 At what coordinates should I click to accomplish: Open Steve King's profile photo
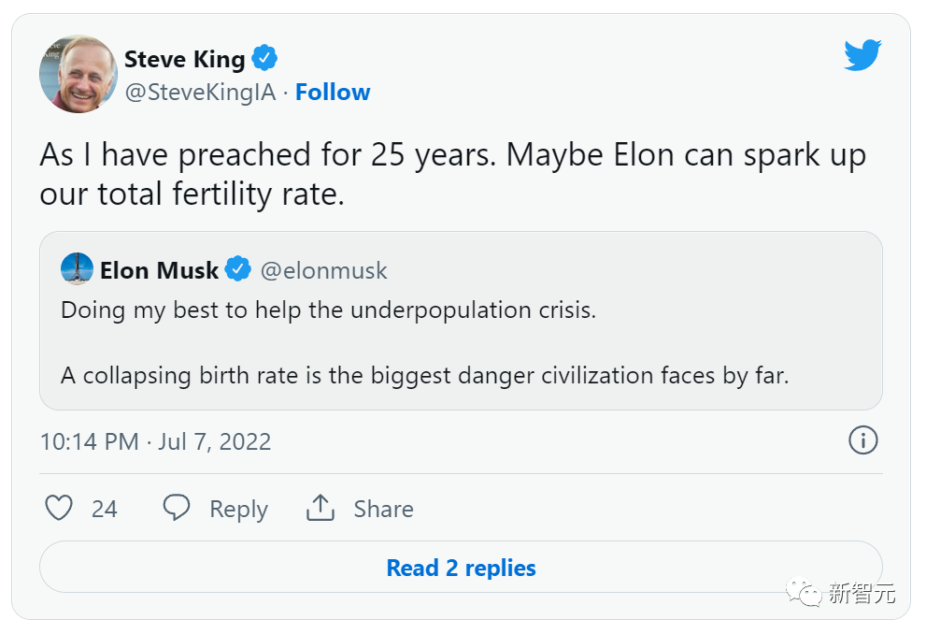77,75
